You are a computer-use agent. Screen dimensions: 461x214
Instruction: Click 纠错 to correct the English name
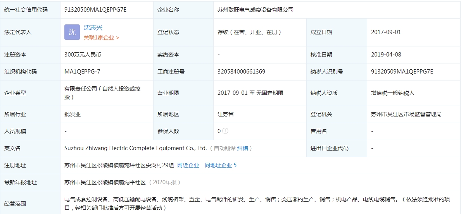pos(242,148)
